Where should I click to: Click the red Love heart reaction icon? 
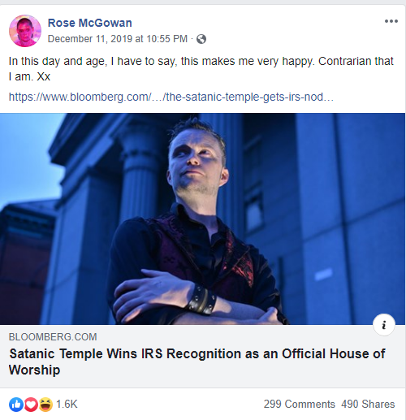[x=31, y=405]
